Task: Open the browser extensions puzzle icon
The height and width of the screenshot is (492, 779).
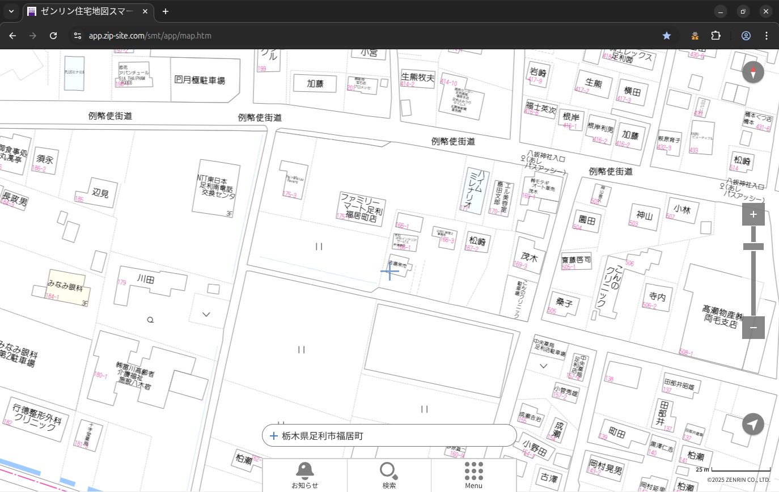Action: click(x=716, y=36)
